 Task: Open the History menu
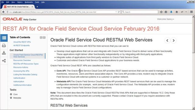[x=20, y=2]
